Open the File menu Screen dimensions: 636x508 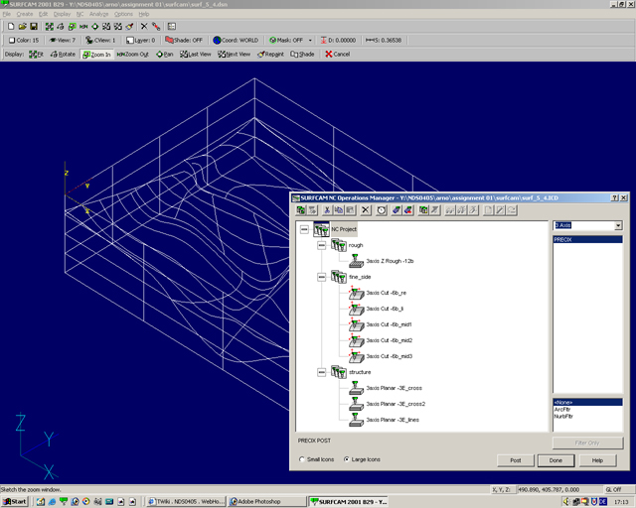[7, 14]
